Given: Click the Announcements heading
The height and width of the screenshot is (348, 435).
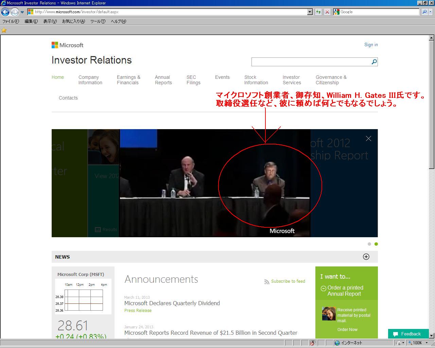Looking at the screenshot, I should tap(161, 279).
